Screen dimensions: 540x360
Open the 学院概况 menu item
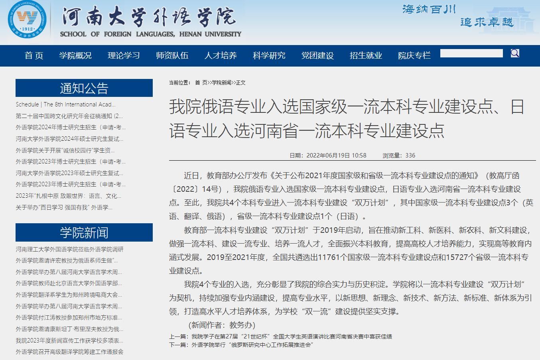coord(75,55)
